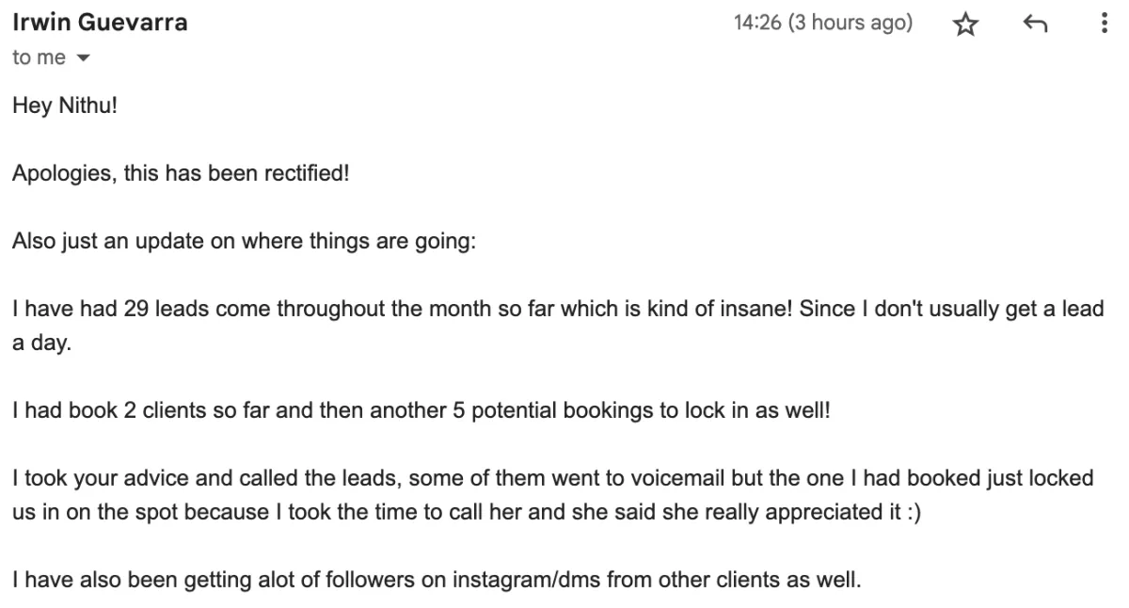The width and height of the screenshot is (1129, 608).
Task: Open the three-dot more options menu
Action: click(x=1104, y=25)
